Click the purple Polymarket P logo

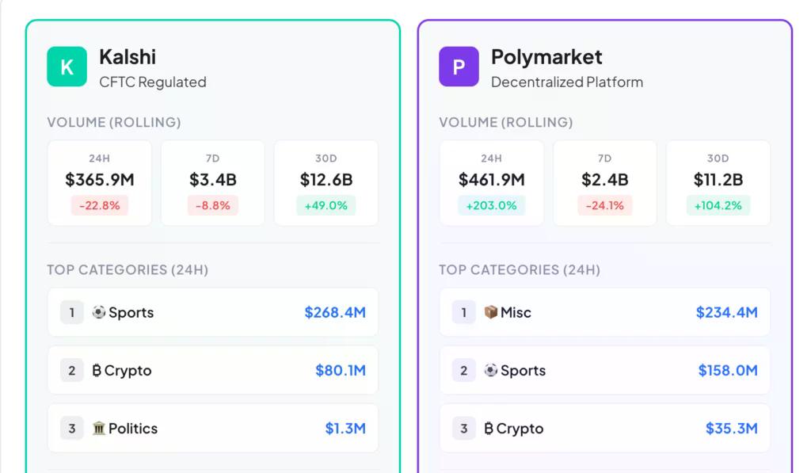[x=459, y=67]
